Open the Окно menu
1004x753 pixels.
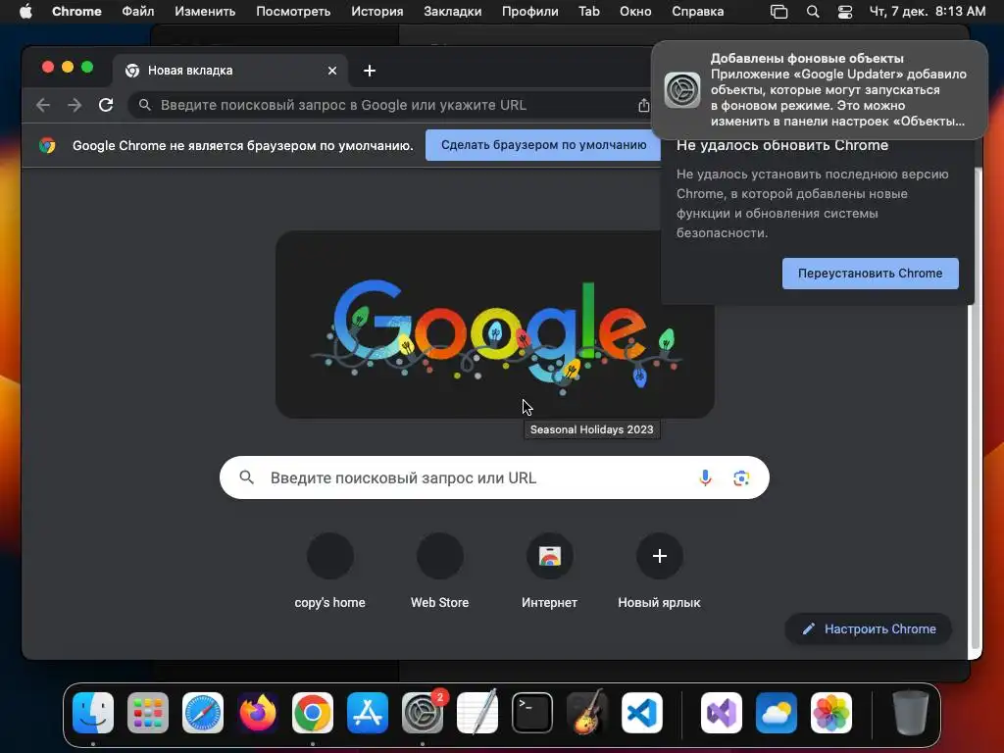tap(635, 12)
